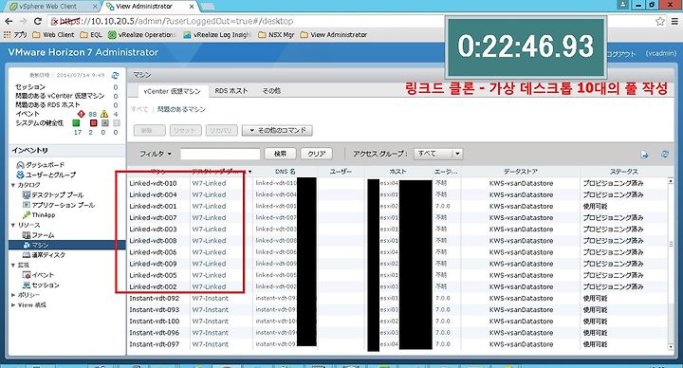Image resolution: width=683 pixels, height=368 pixels.
Task: Sort by the DNS 名 column header
Action: tap(286, 172)
